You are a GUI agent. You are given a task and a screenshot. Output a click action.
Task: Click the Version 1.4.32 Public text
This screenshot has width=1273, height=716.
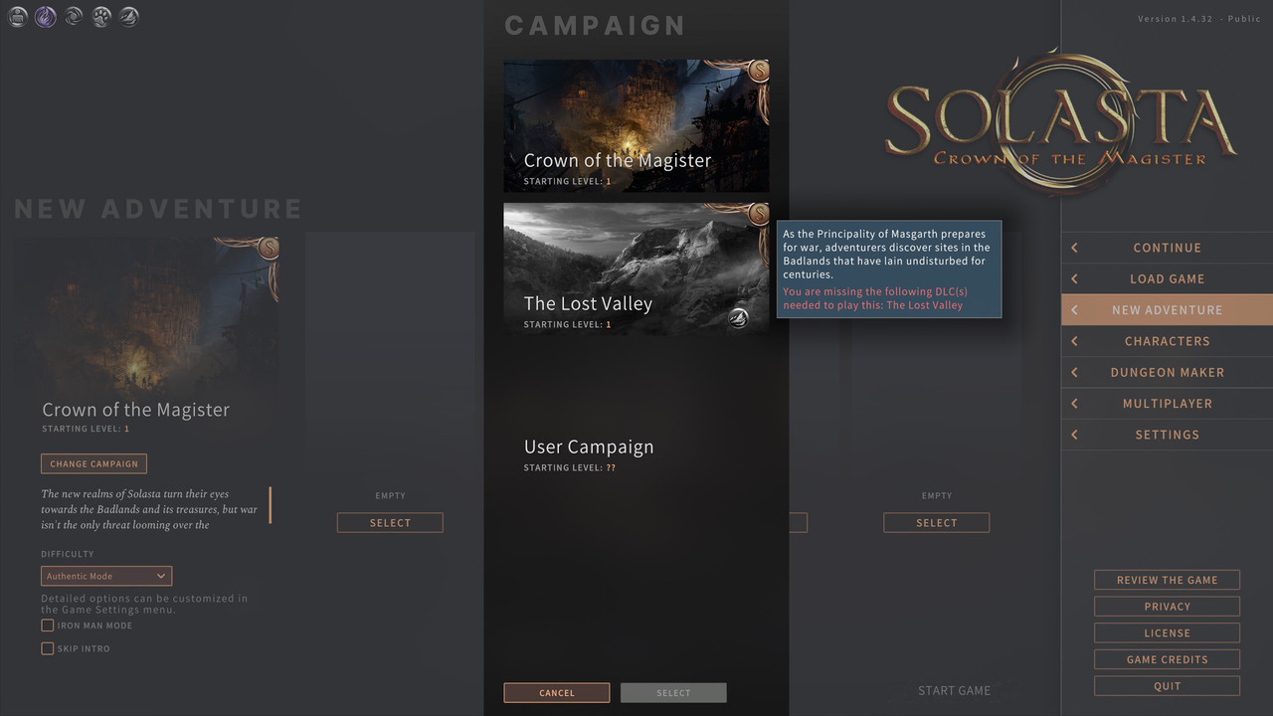point(1198,19)
